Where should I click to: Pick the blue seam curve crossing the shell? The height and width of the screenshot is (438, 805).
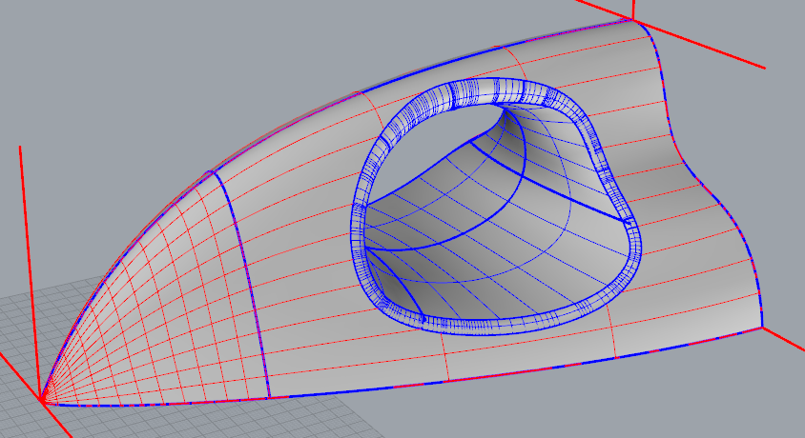244,284
